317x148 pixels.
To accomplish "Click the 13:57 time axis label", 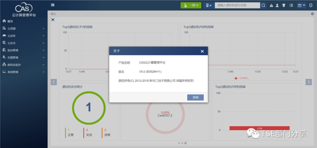I will (x=296, y=72).
